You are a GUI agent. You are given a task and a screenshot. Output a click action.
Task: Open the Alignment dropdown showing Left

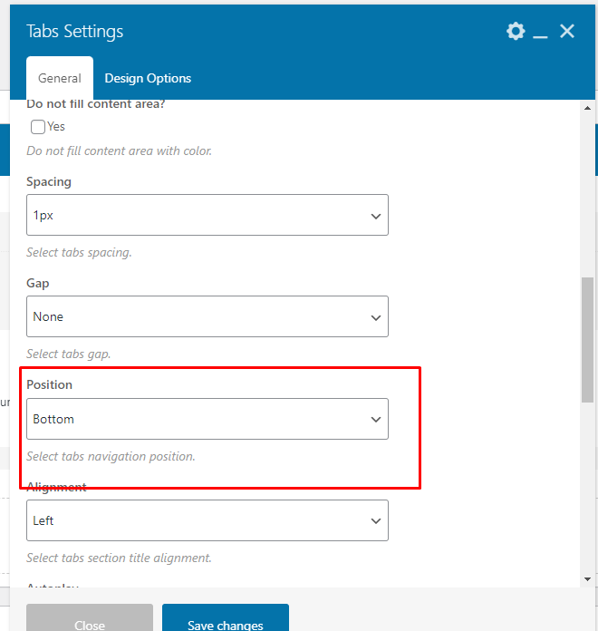pos(207,520)
